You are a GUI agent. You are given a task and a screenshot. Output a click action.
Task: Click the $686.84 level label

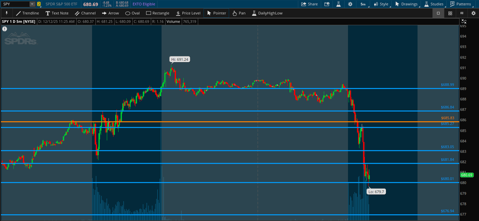pos(448,107)
